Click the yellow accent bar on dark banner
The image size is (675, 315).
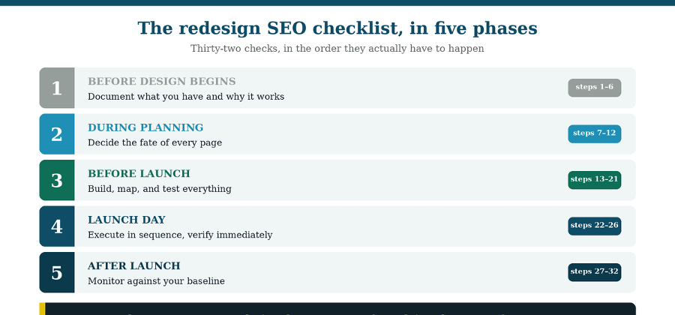pyautogui.click(x=42, y=309)
